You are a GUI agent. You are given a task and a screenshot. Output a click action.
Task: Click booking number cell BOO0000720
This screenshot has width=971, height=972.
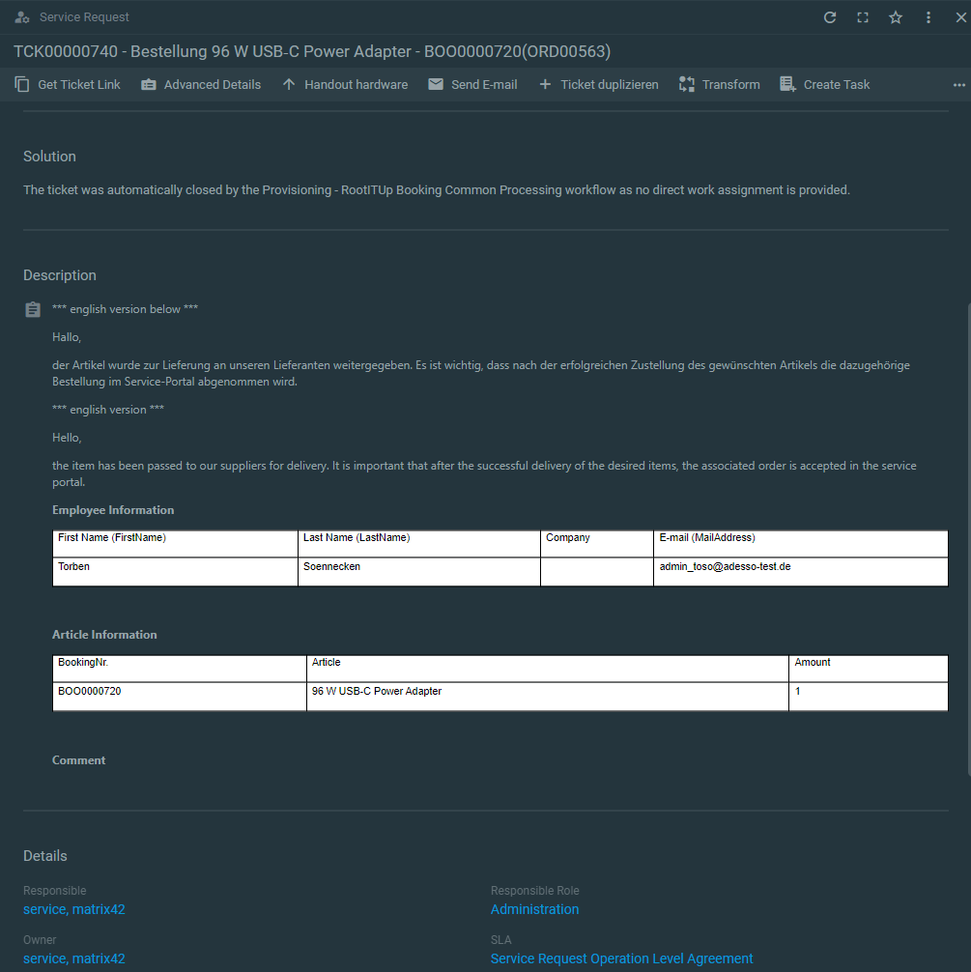179,696
